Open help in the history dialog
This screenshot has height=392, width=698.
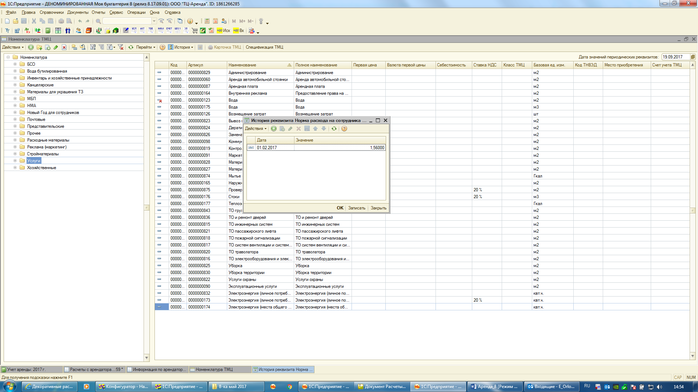(344, 128)
